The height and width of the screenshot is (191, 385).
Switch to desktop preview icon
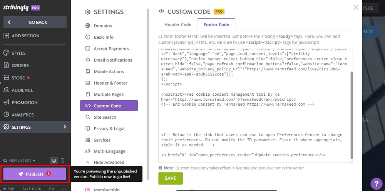point(54,161)
